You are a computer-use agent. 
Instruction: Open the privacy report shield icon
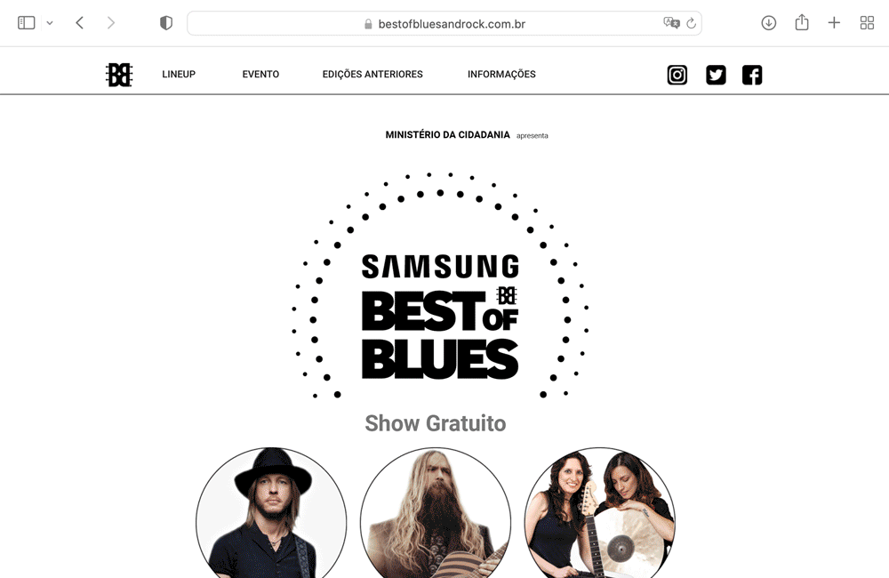(x=166, y=23)
